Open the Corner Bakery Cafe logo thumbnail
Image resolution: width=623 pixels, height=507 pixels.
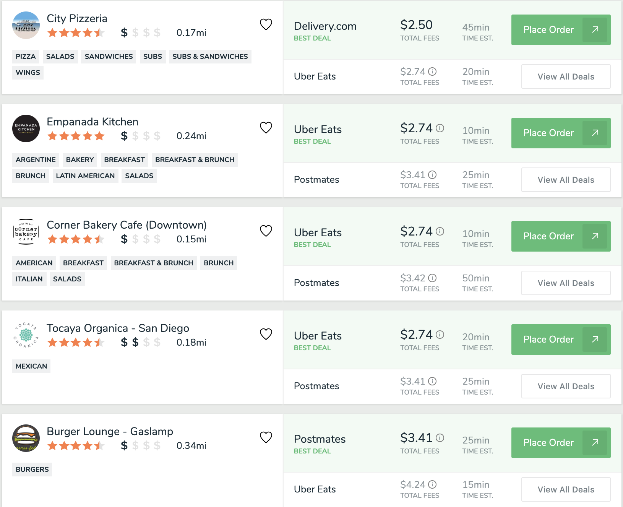click(26, 232)
